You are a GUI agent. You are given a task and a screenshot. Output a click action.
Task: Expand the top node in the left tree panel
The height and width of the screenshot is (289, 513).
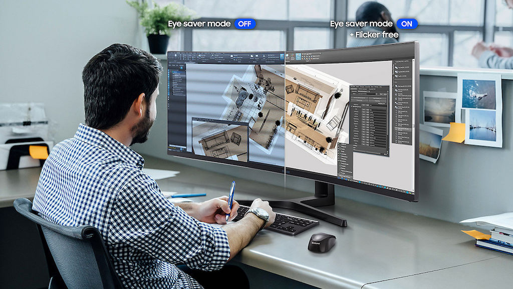[x=170, y=72]
